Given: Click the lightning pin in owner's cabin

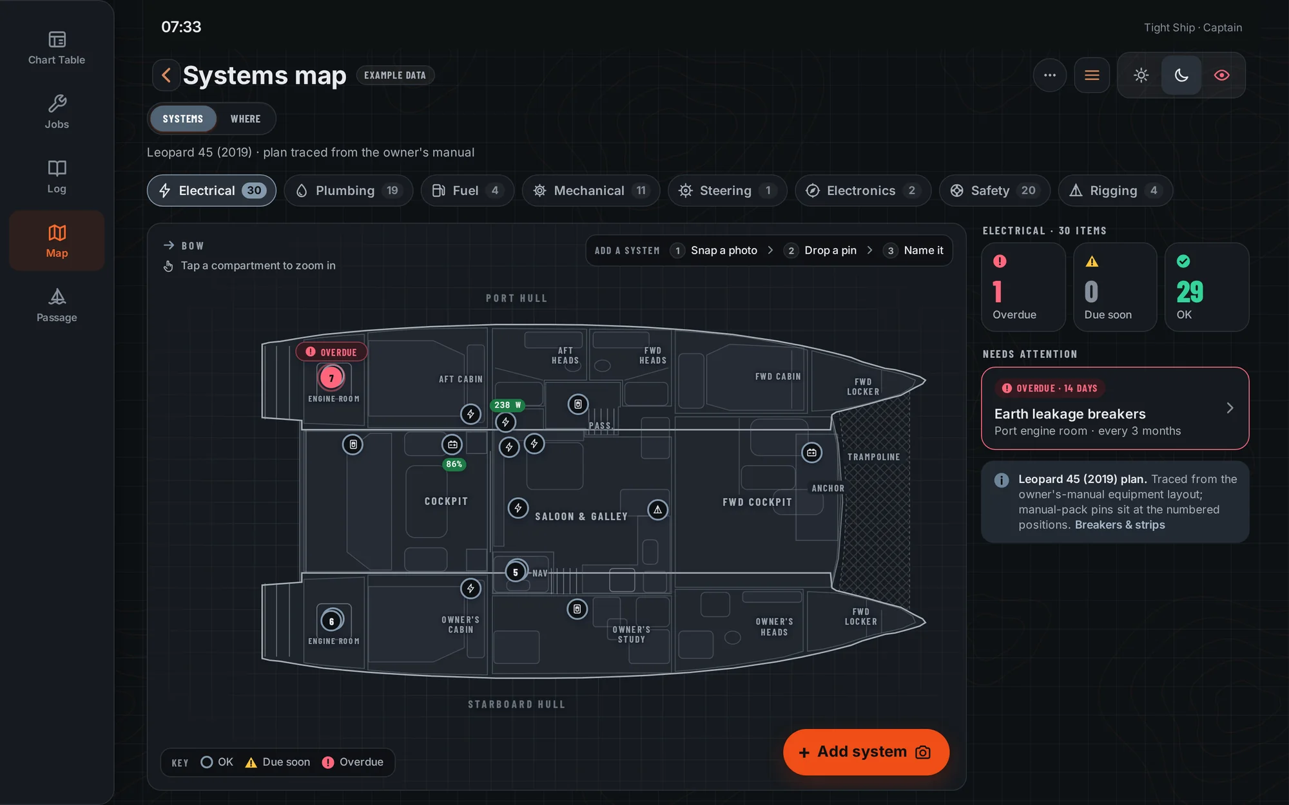Looking at the screenshot, I should point(470,588).
